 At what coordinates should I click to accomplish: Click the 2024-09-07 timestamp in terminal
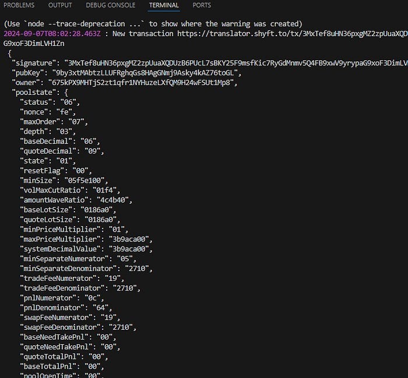52,34
